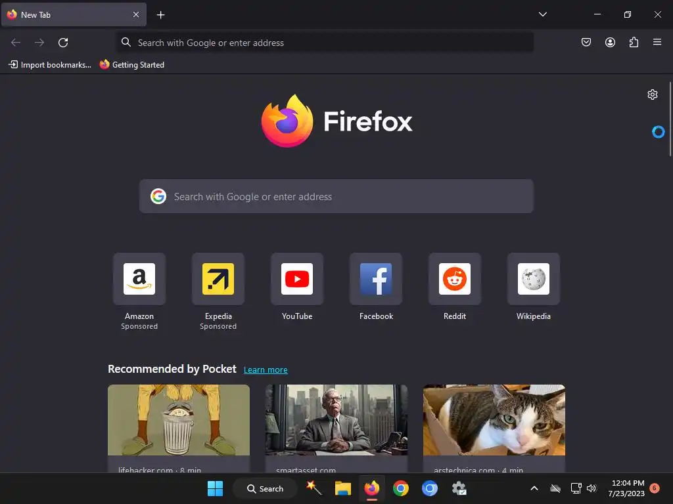This screenshot has width=673, height=504.
Task: Click Learn more link next to Pocket
Action: tap(266, 370)
